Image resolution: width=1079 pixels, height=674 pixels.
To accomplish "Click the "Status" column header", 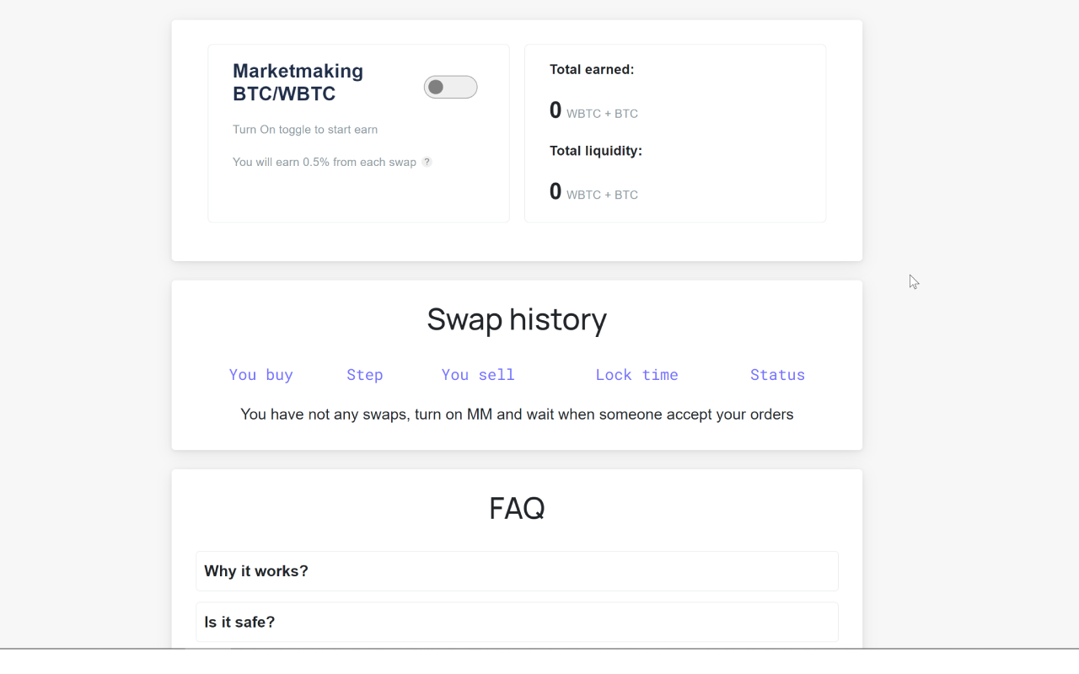I will (x=777, y=374).
